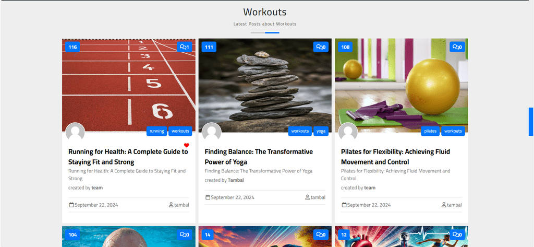Click the red heart on Running post
Screen dimensions: 534x247
pos(186,145)
